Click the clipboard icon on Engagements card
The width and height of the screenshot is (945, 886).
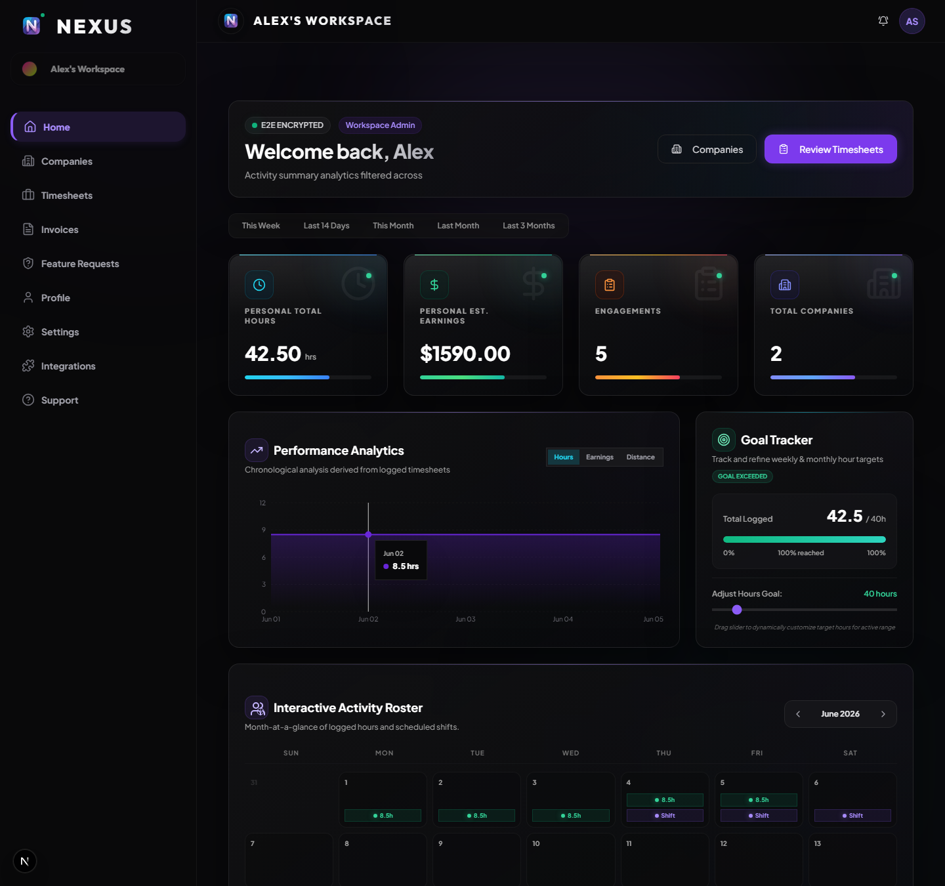coord(610,285)
